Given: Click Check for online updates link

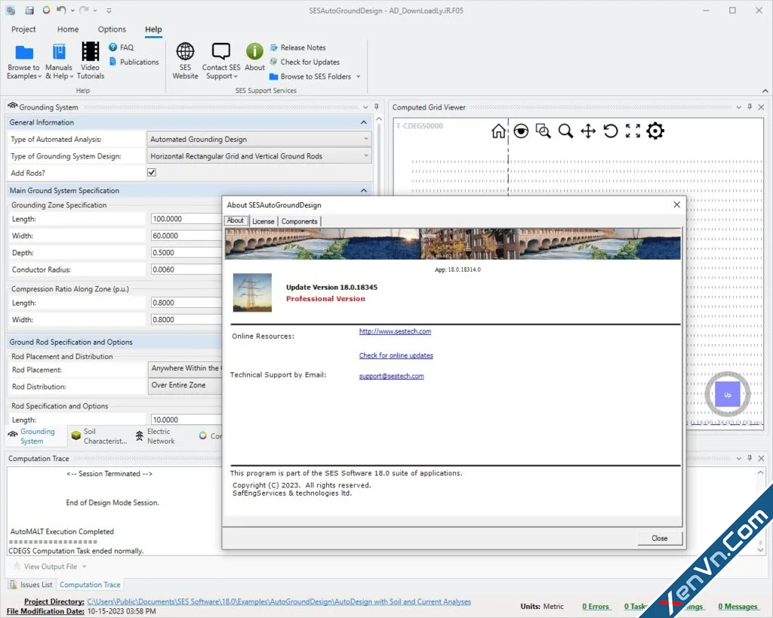Looking at the screenshot, I should click(x=396, y=355).
